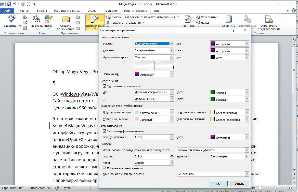Click the proofing status icon in status bar
The width and height of the screenshot is (298, 192).
click(x=57, y=188)
